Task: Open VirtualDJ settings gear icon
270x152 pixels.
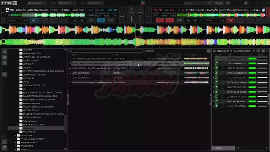Action: click(246, 3)
